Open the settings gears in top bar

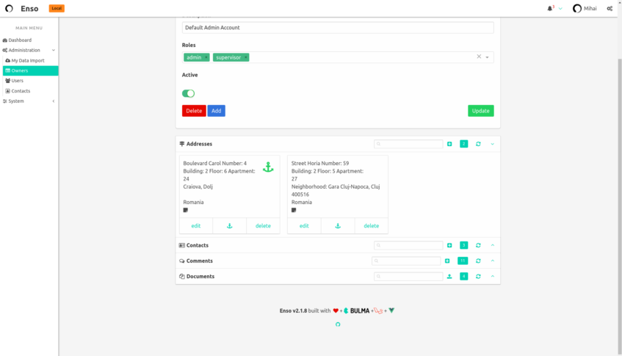coord(610,8)
